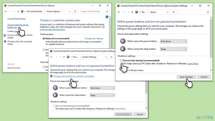Open sleep button Sleep dropdown in lower window
Screen dimensions: 215x121
[x=102, y=95]
